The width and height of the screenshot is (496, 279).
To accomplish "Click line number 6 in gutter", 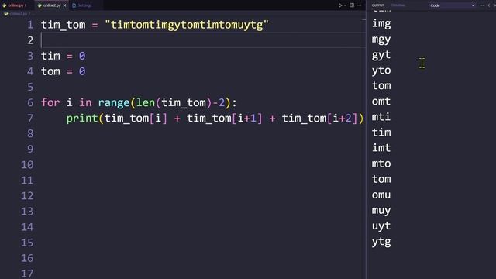I will 30,102.
